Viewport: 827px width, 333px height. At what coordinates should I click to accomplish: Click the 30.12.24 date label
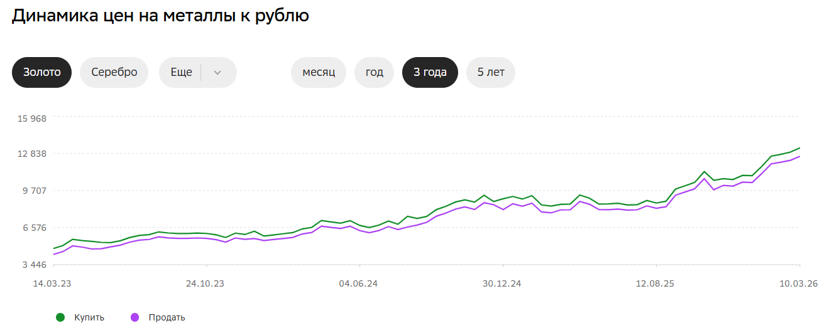point(502,284)
